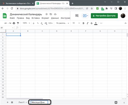Open the Файл menu
Screen dimensions: 128x105
[12, 18]
